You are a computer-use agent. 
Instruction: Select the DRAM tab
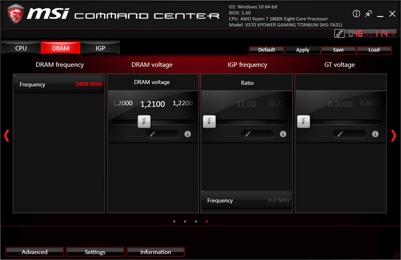[x=61, y=48]
